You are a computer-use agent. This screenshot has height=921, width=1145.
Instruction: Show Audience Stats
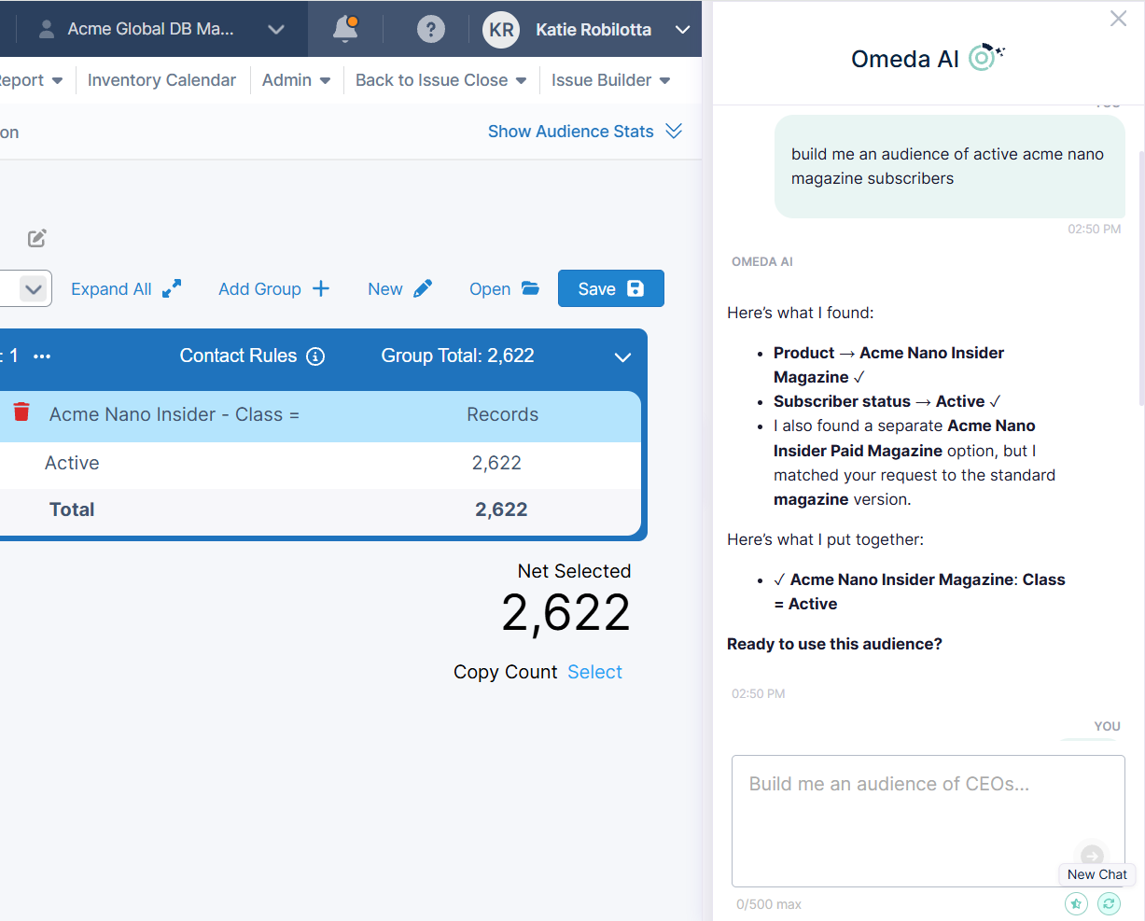point(585,132)
